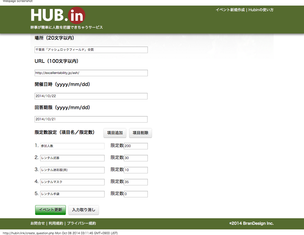The width and height of the screenshot is (304, 235).
Task: Click the URL input field
Action: pyautogui.click(x=91, y=73)
